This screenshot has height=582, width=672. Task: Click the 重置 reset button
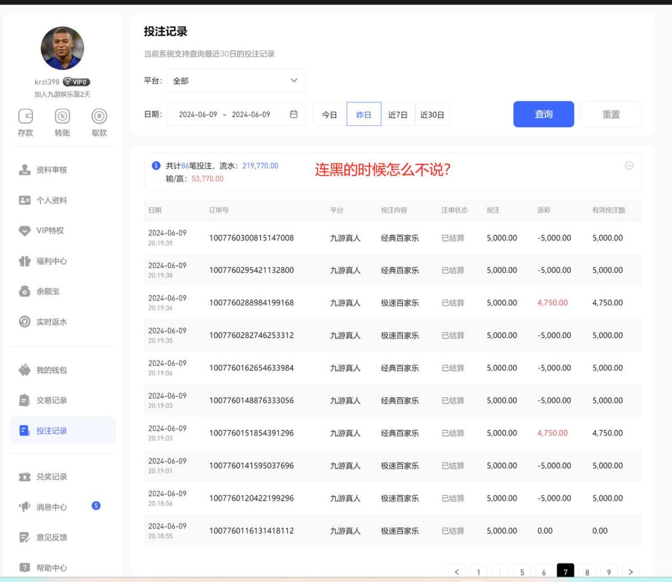610,114
